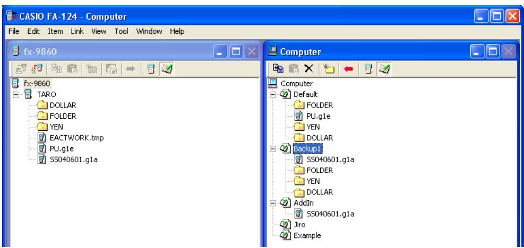Click the Jiro memory image icon

point(286,225)
